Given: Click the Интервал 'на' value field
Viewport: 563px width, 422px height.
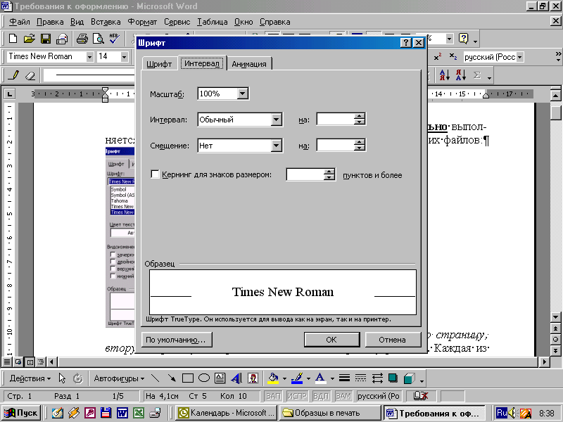Looking at the screenshot, I should 336,119.
